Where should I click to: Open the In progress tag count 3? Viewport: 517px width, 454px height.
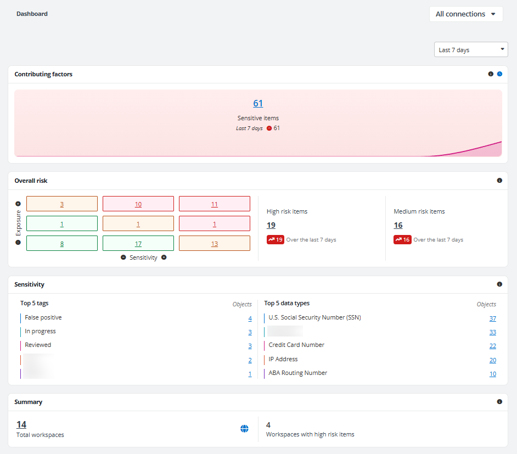250,332
